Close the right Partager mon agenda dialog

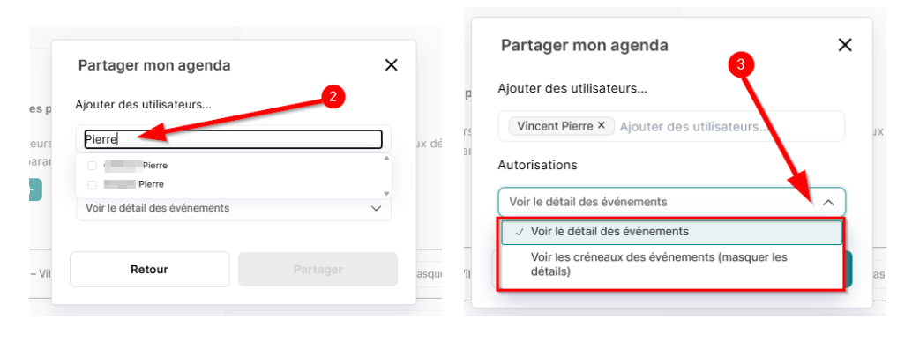pos(845,45)
